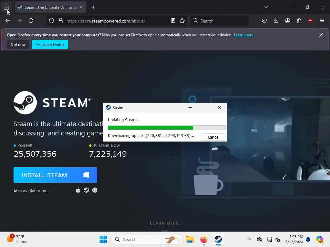View site security padlock info
This screenshot has width=330, height=247.
click(x=61, y=21)
